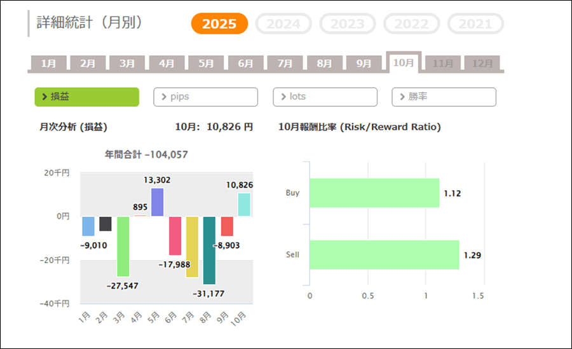Select year 2021 pill
Screen dimensions: 572x349
tap(475, 24)
